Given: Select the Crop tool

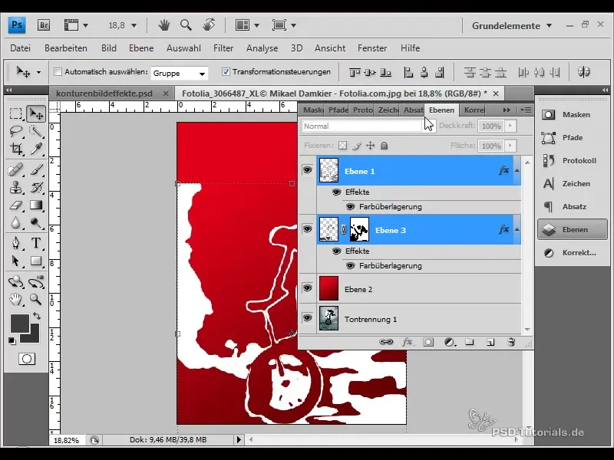Looking at the screenshot, I should [15, 148].
